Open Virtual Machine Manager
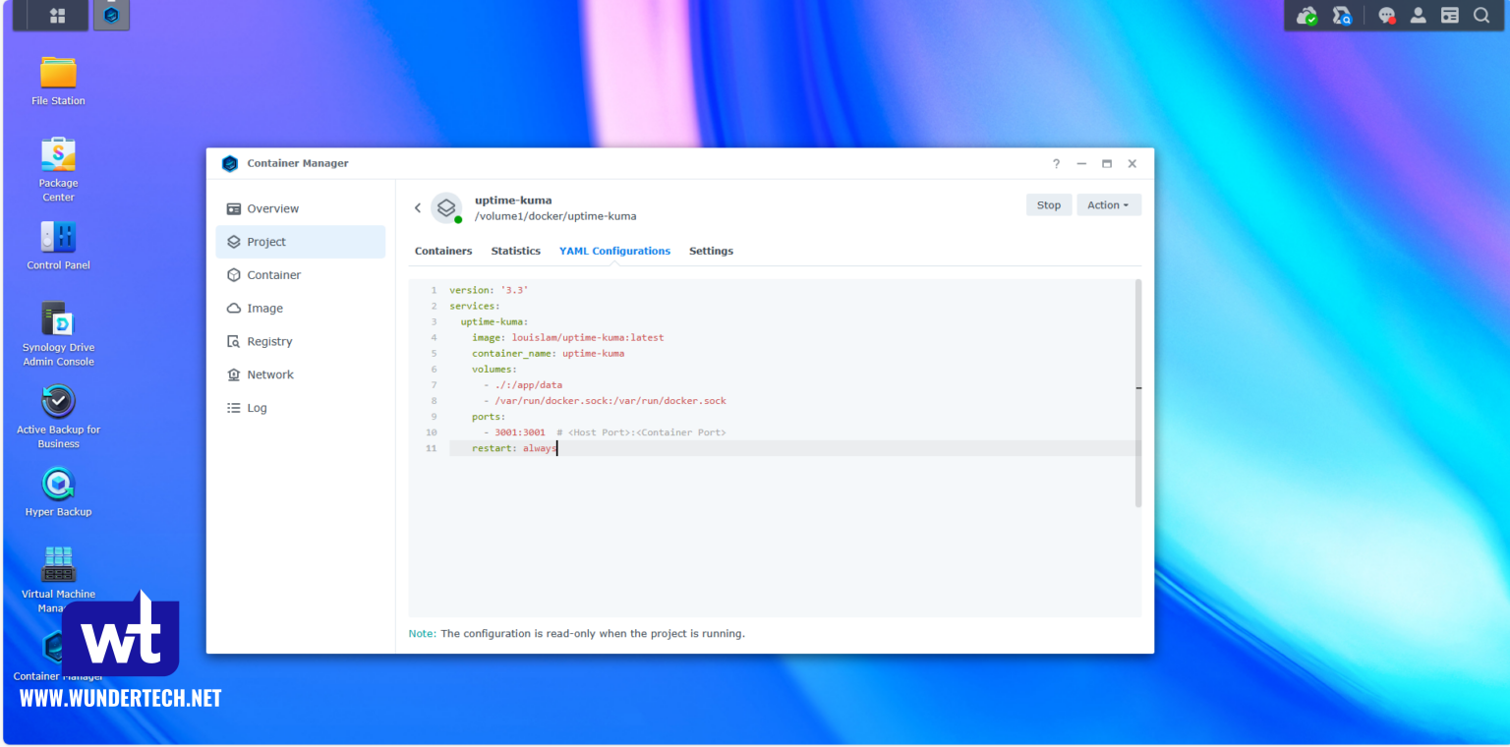 pyautogui.click(x=57, y=565)
